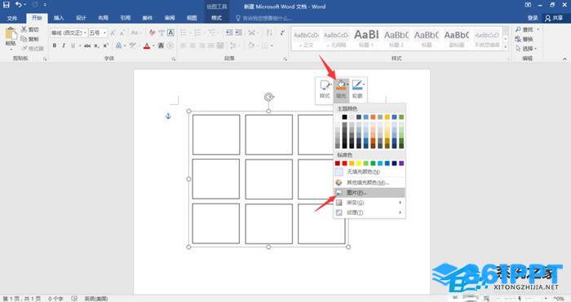Click the Character Shading icon
This screenshot has height=302, width=571.
pyautogui.click(x=161, y=46)
